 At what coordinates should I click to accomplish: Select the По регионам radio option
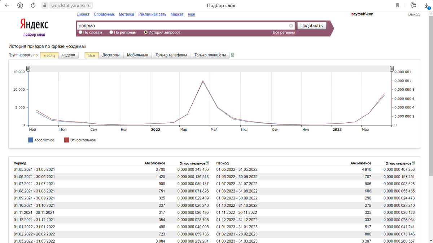point(111,32)
